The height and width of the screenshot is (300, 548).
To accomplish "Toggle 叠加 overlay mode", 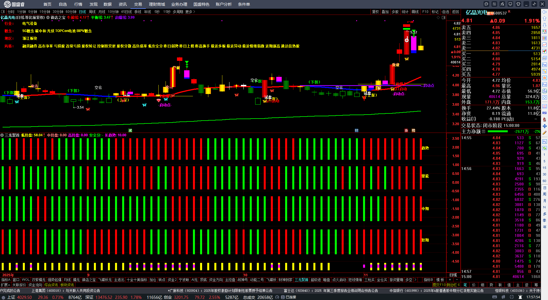I will [385, 12].
